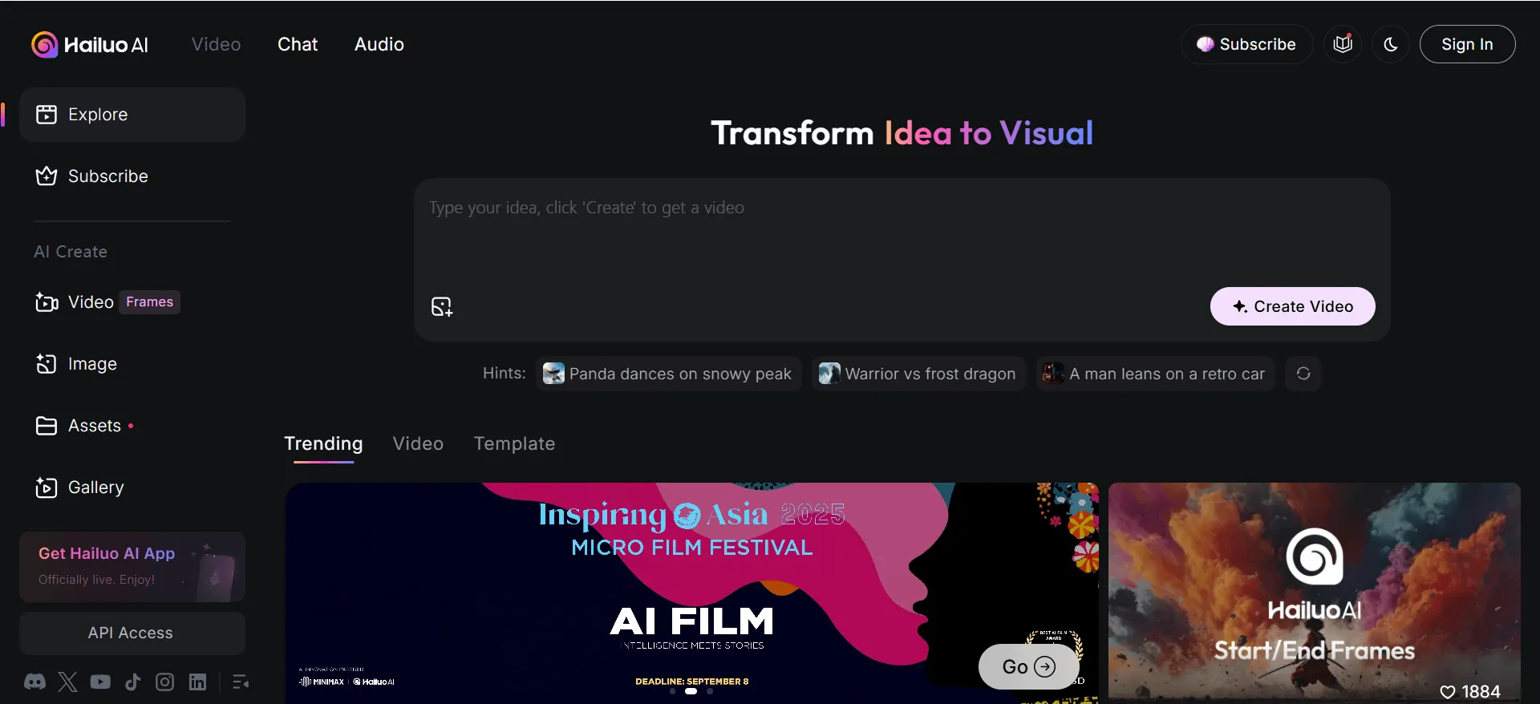Click the top Subscribe button
The width and height of the screenshot is (1540, 704).
pos(1246,44)
